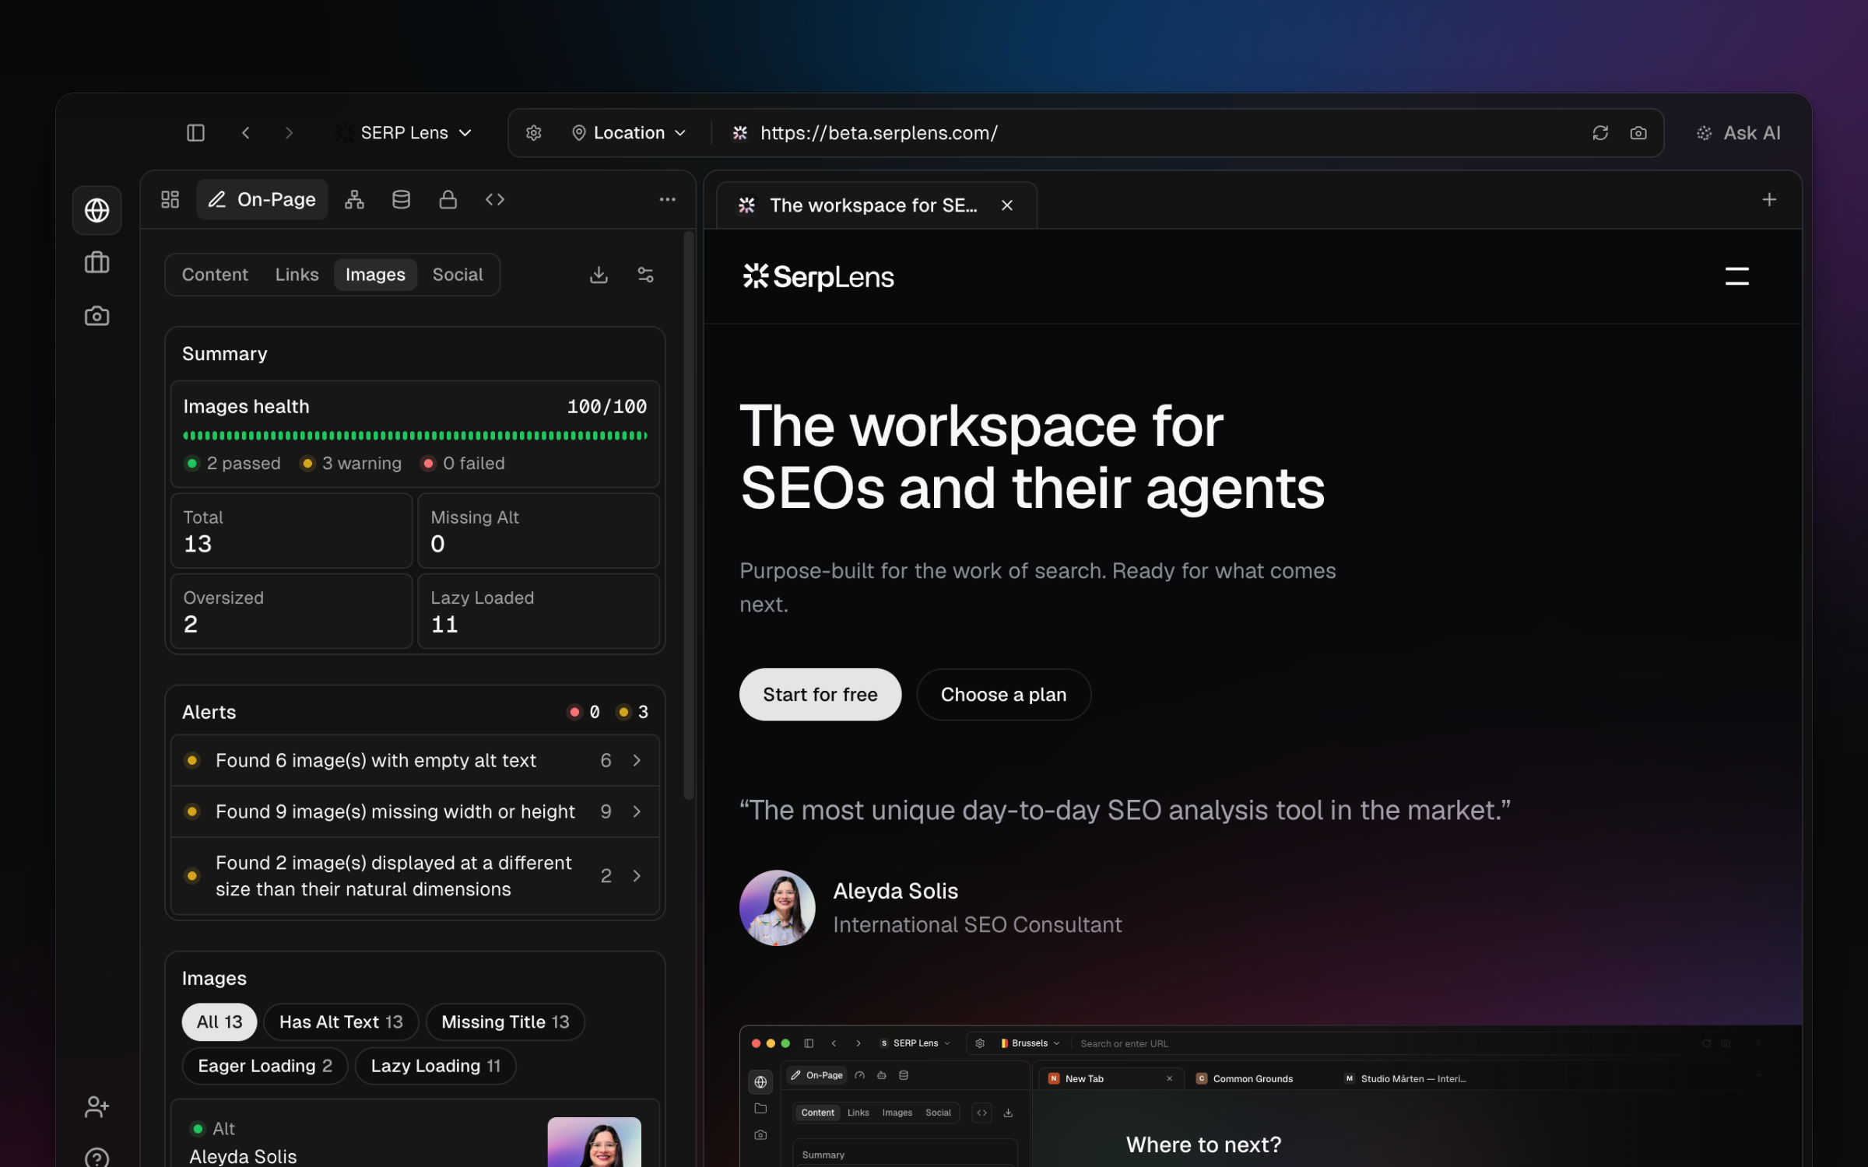Go forward with the right arrow
The width and height of the screenshot is (1868, 1167).
tap(289, 133)
